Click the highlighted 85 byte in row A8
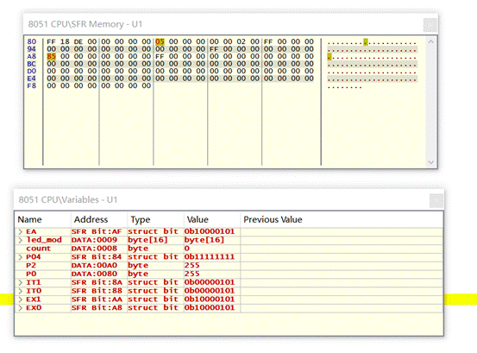The width and height of the screenshot is (477, 353). pos(52,57)
